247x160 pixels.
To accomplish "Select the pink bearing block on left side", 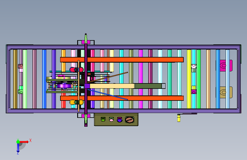I will pos(21,66).
